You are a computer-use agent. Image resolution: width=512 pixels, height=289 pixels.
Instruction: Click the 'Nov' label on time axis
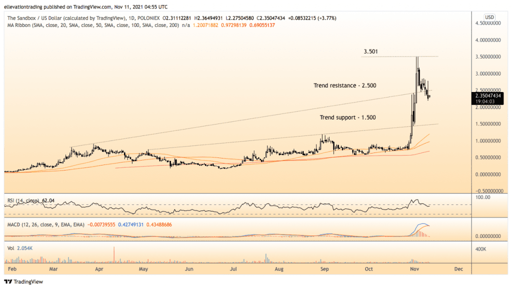pos(414,269)
